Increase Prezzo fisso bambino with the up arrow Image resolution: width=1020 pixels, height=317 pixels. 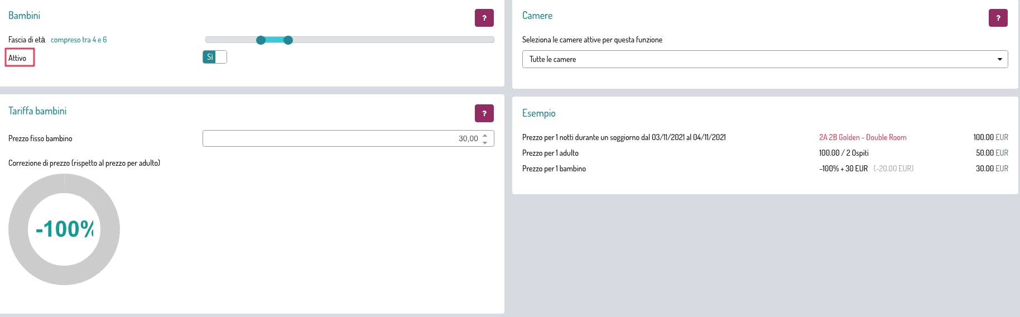tap(485, 135)
